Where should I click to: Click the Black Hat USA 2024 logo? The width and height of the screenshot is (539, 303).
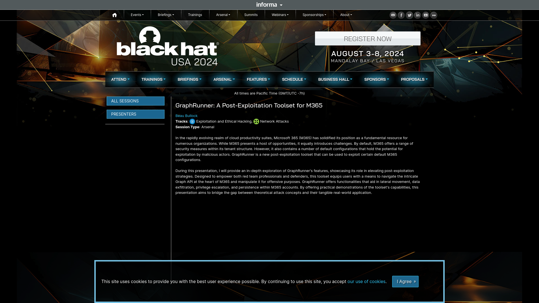tap(168, 46)
